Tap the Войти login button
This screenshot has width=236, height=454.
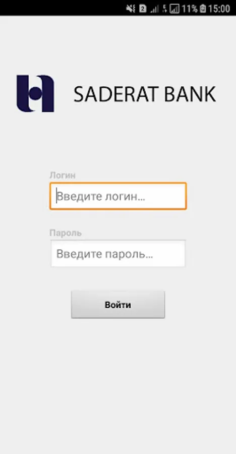118,305
